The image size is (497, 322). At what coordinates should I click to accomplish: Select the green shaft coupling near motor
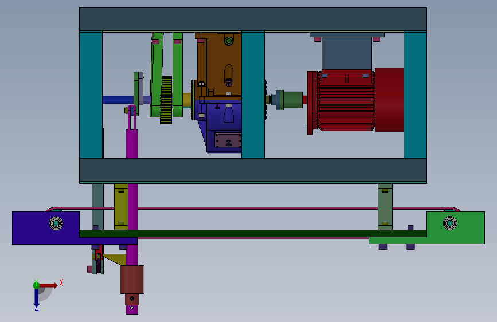(293, 100)
